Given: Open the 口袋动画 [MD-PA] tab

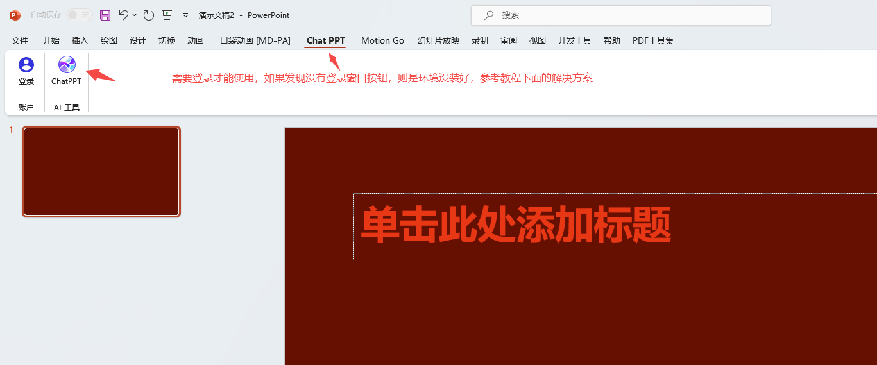Looking at the screenshot, I should click(255, 40).
